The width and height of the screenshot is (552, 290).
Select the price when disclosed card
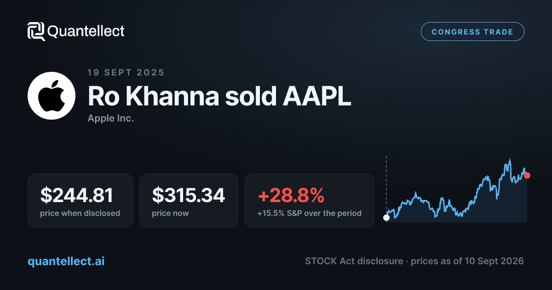[80, 200]
